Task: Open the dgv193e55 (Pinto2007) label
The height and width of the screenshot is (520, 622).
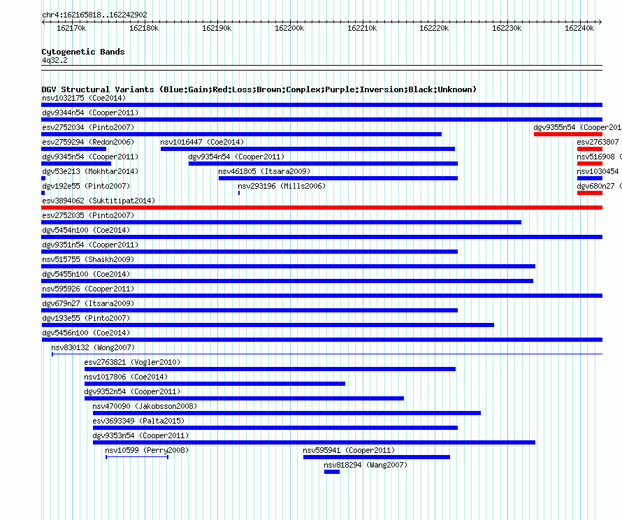Action: [86, 318]
